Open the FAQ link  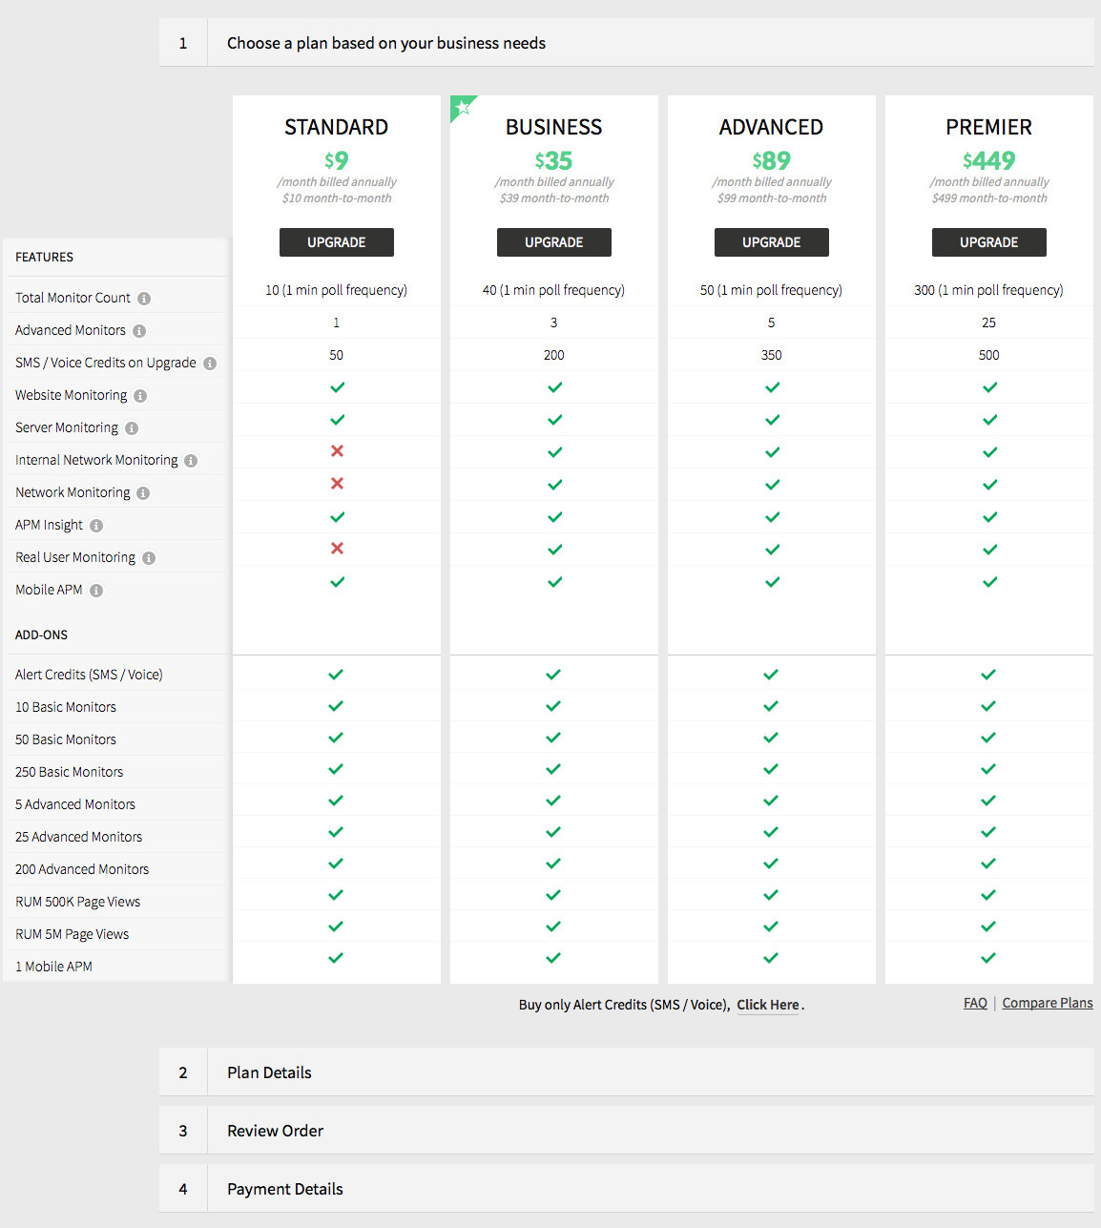click(x=975, y=1003)
